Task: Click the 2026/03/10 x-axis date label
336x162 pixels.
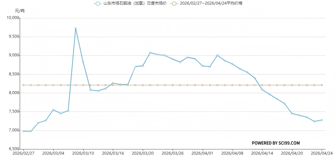Action: click(83, 153)
